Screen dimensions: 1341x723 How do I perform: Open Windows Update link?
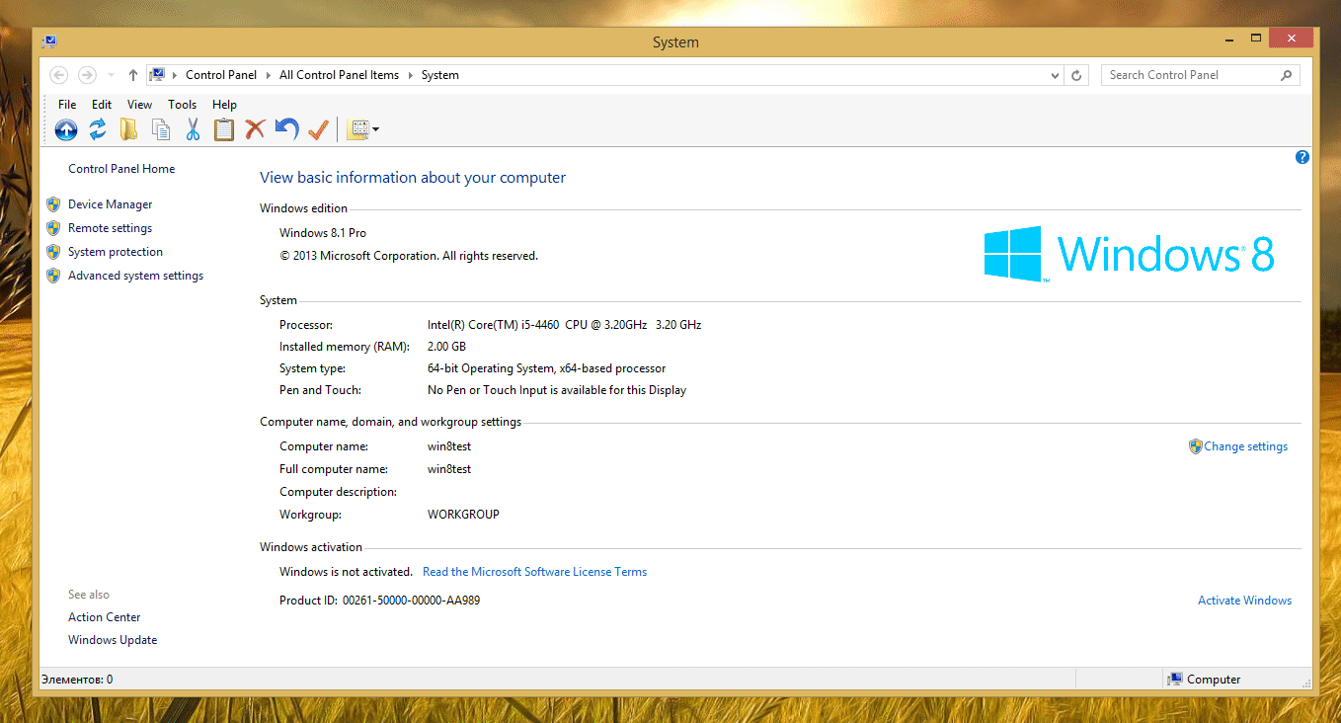(x=113, y=640)
